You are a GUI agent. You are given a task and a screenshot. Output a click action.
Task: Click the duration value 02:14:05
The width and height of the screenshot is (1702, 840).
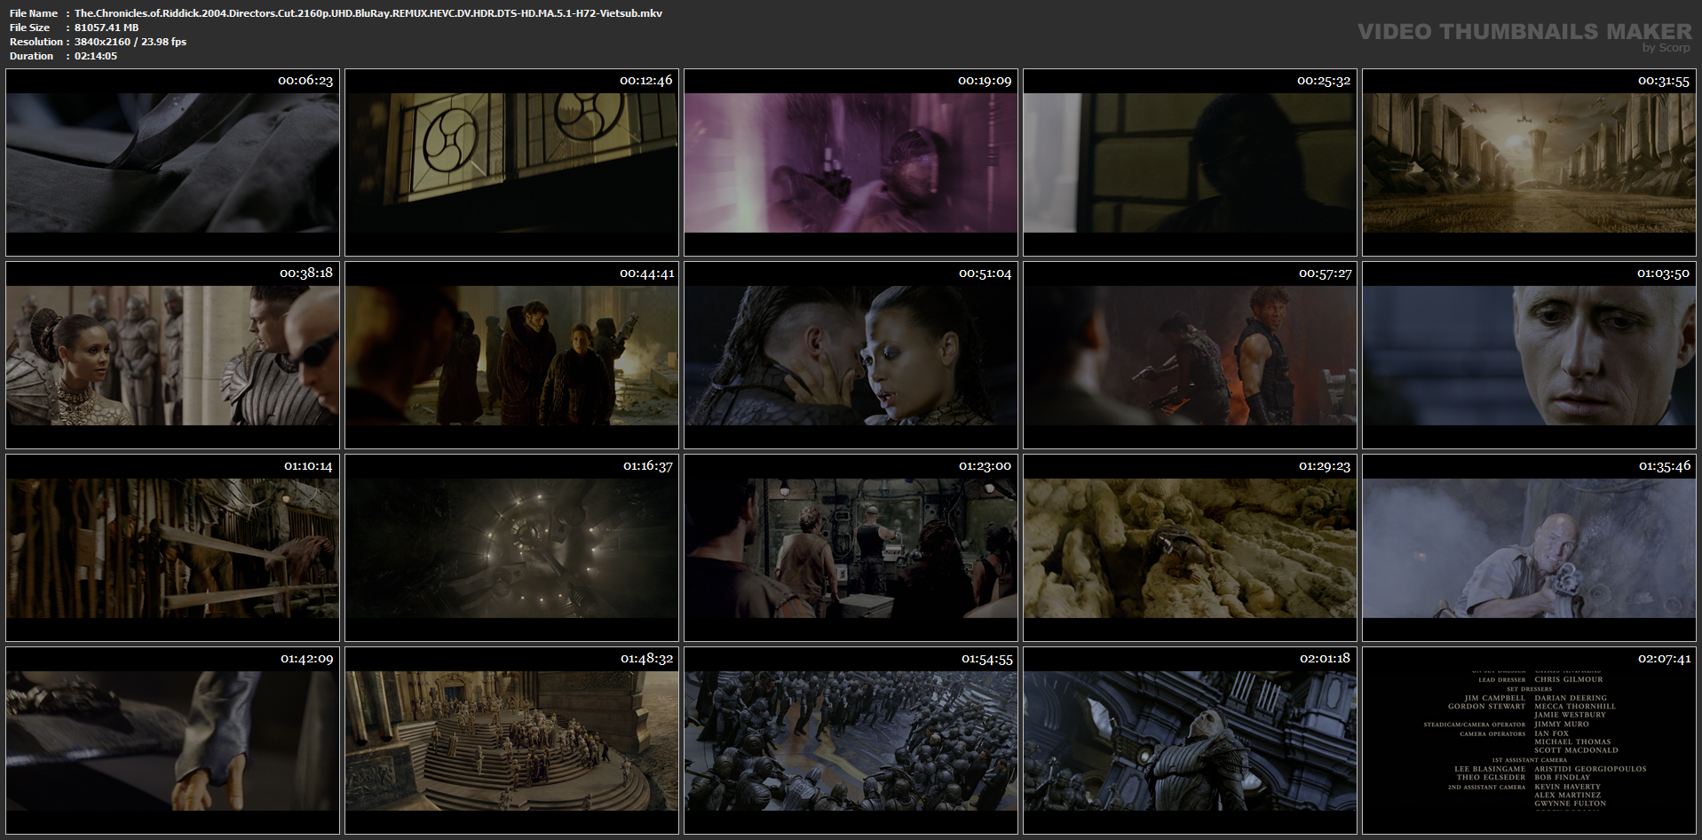click(96, 56)
